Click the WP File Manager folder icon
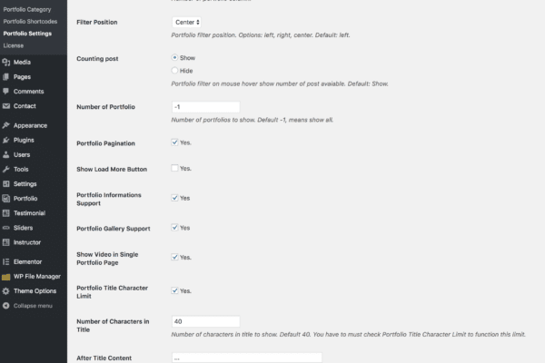545x363 pixels. [x=6, y=277]
